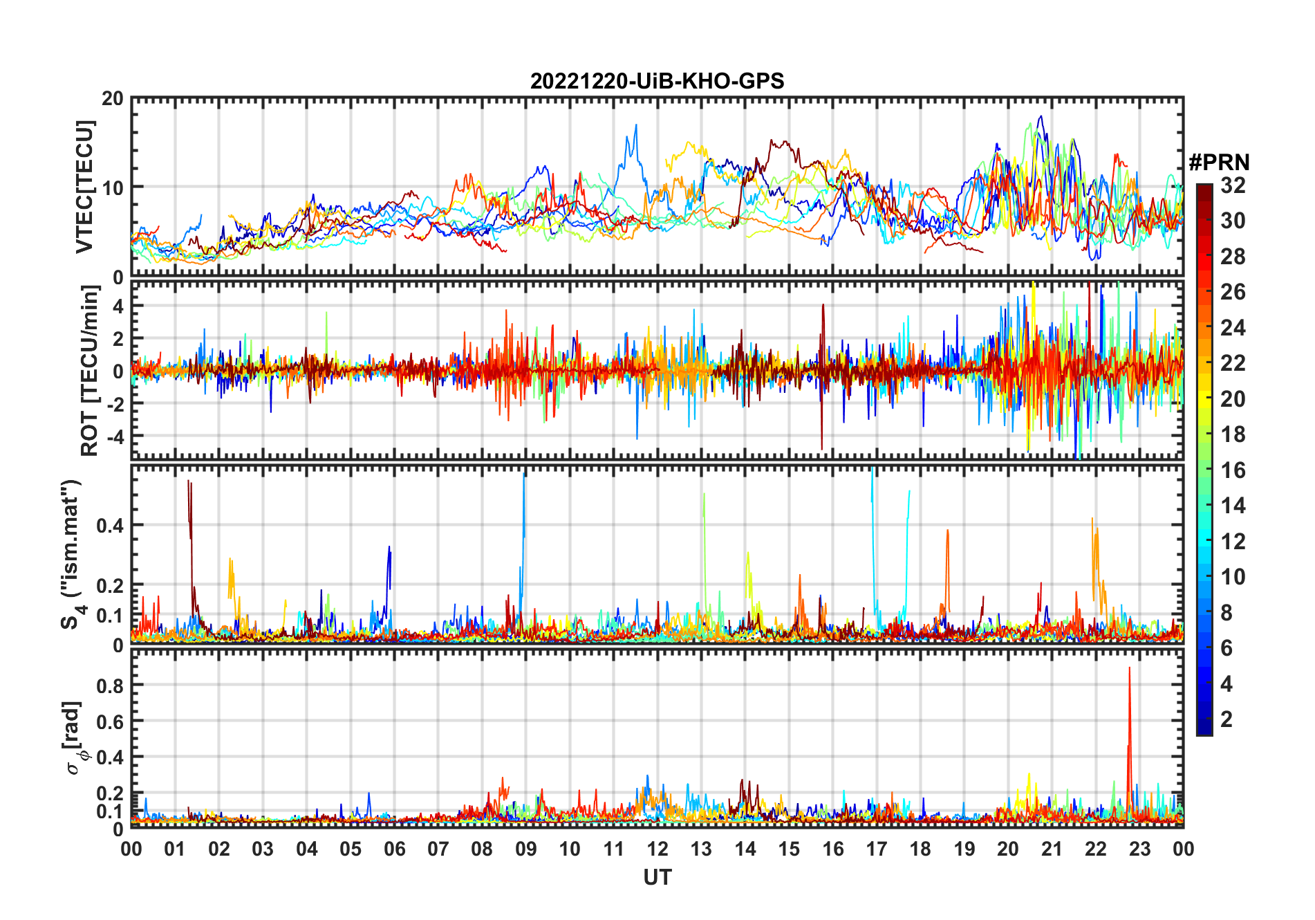
Task: Click the x-axis tick label 06
Action: (x=394, y=849)
